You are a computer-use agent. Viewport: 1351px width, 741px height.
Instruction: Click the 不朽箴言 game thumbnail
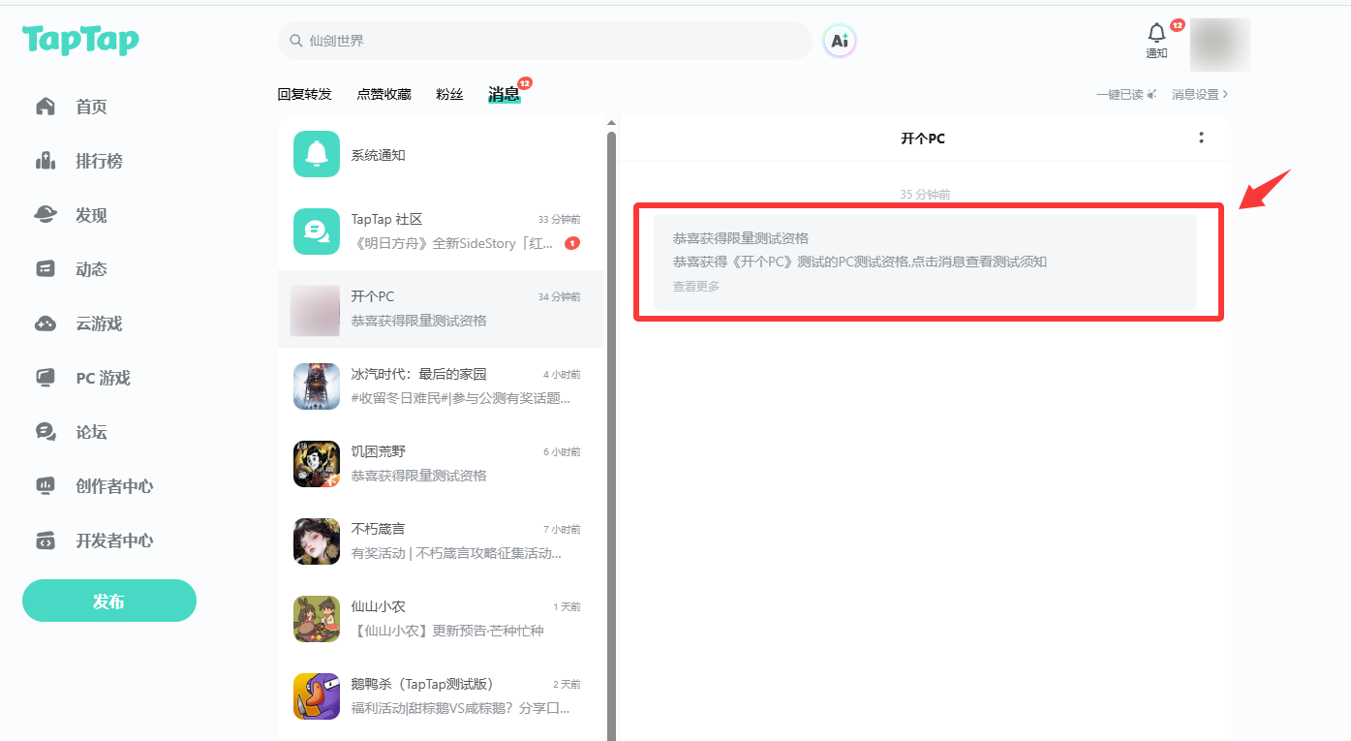point(317,541)
